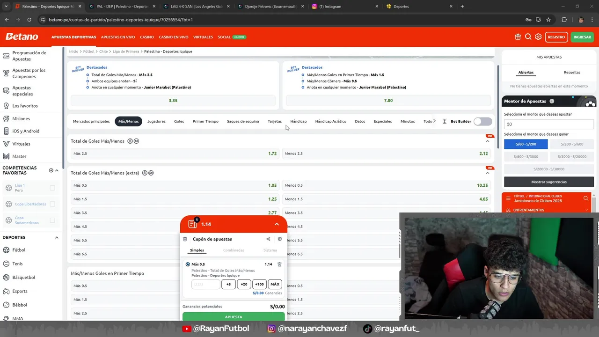Click the Mentor de Apuestas info icon
The width and height of the screenshot is (599, 337).
tap(552, 101)
